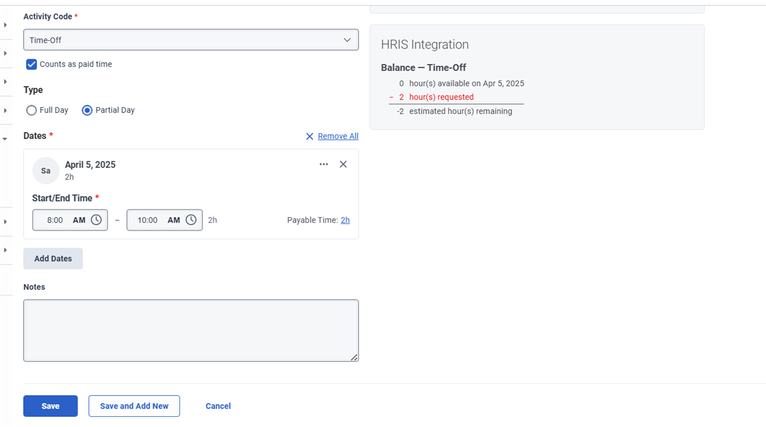Click into the Notes text area
The width and height of the screenshot is (766, 427).
click(x=191, y=331)
